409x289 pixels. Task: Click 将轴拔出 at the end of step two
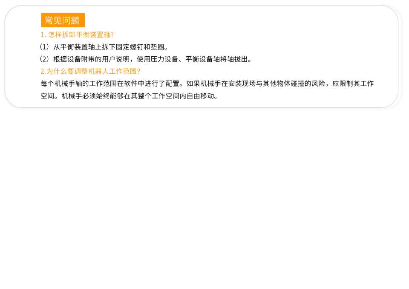234,59
